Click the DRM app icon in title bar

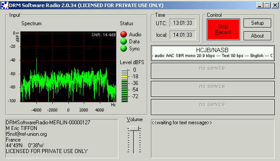coord(4,5)
